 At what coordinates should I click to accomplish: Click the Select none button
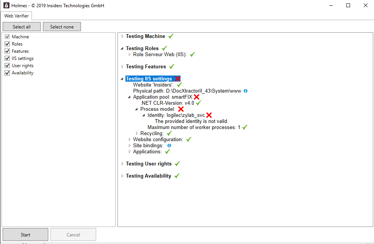[x=62, y=27]
